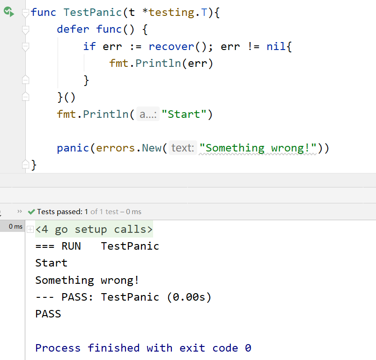376x360 pixels.
Task: Click the run test icon beside TestPanic
Action: tap(8, 12)
